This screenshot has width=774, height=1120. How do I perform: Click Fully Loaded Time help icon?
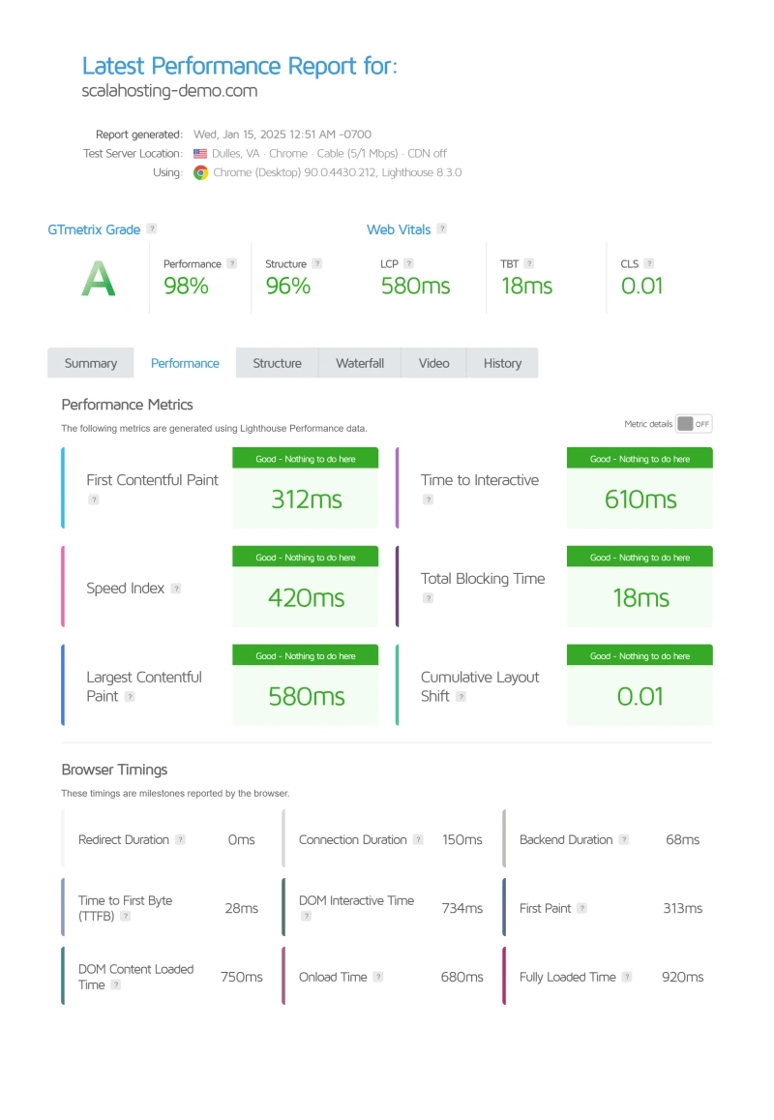pos(627,977)
